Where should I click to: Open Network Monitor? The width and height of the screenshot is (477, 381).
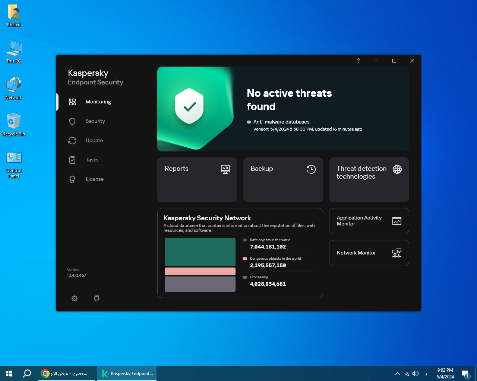tap(369, 253)
